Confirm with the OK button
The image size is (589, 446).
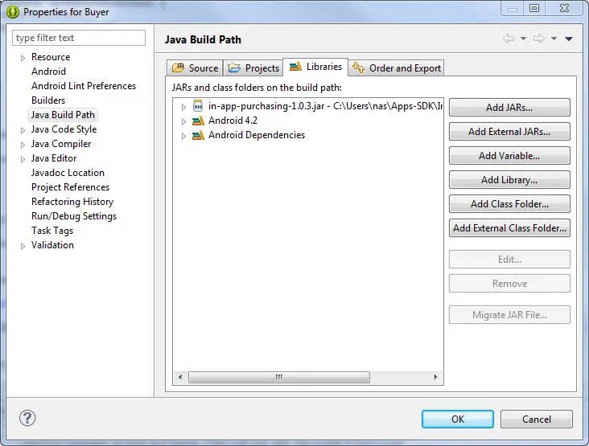[x=457, y=419]
